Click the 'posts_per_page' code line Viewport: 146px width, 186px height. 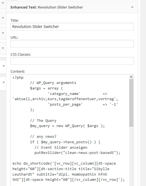point(83,105)
